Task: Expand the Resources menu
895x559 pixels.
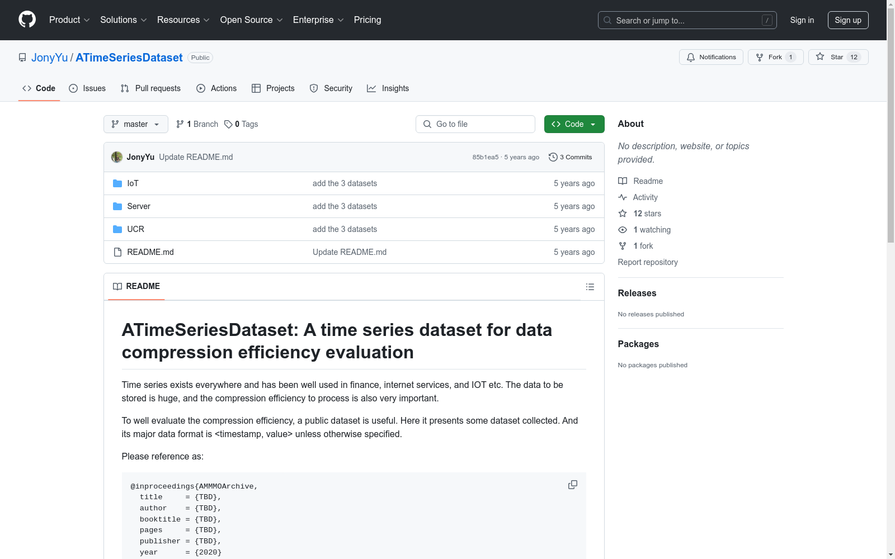Action: click(x=183, y=20)
